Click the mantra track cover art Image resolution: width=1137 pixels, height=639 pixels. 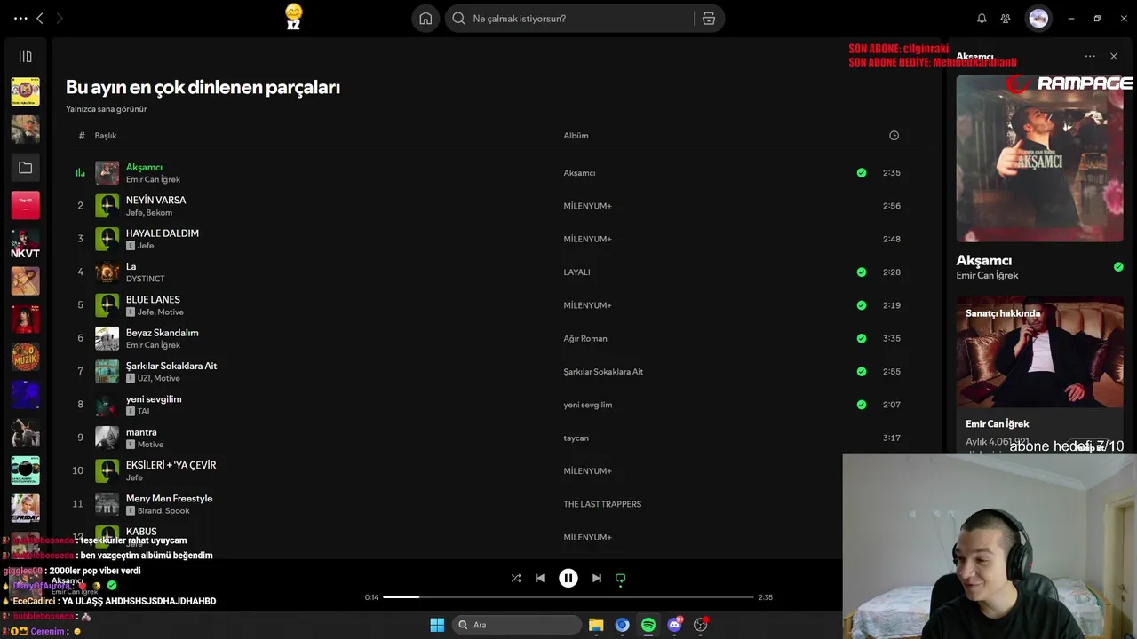coord(107,438)
